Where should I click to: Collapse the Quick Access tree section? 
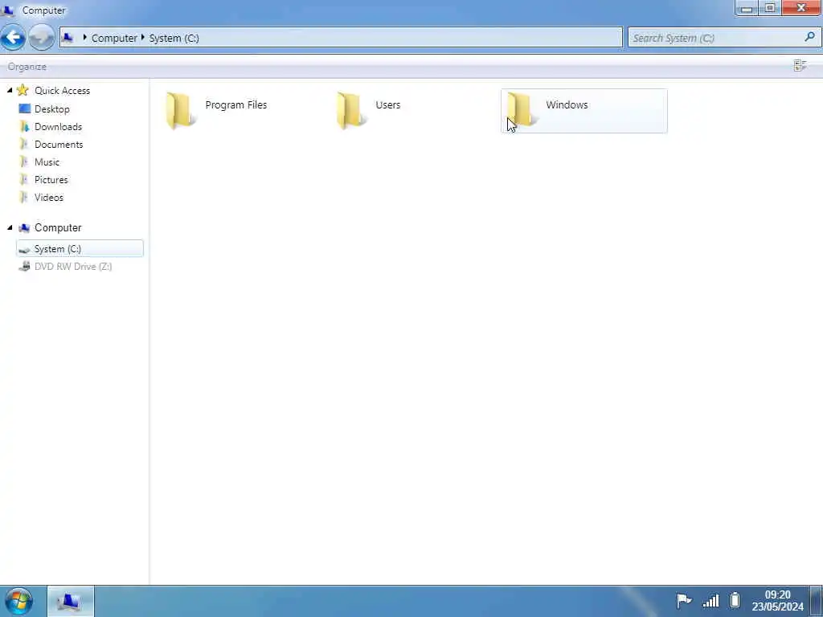[10, 90]
